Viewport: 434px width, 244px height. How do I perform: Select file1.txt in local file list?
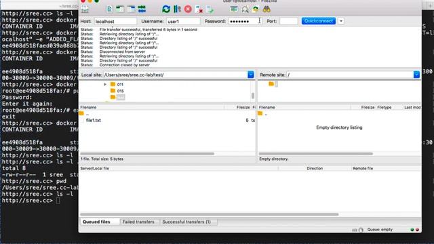pos(94,121)
